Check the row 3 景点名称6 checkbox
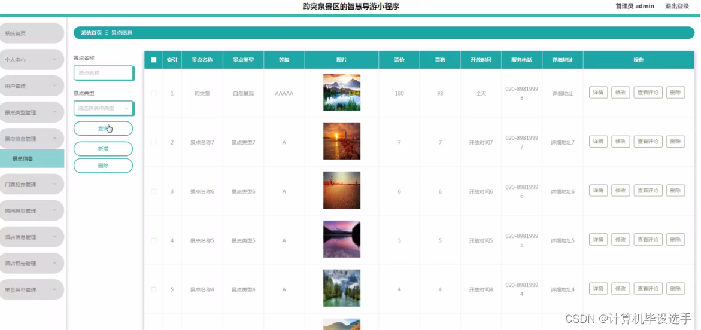 click(154, 191)
